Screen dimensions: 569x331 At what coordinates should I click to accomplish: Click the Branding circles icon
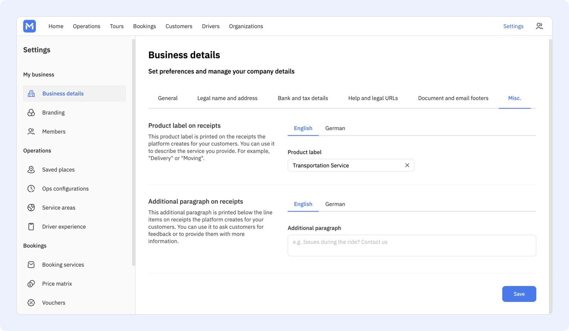31,112
